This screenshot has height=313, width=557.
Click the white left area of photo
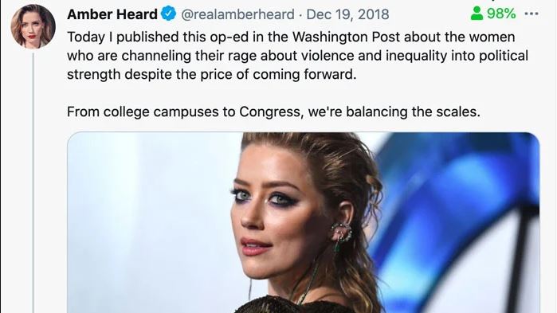(149, 220)
